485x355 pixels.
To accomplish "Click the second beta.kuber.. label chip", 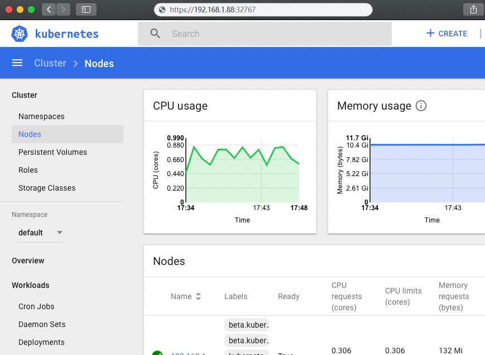I will 247,340.
